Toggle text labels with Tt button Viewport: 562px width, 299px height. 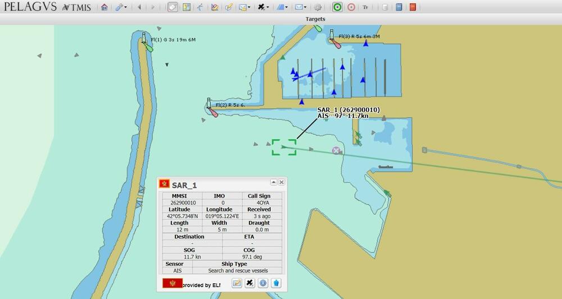[366, 7]
